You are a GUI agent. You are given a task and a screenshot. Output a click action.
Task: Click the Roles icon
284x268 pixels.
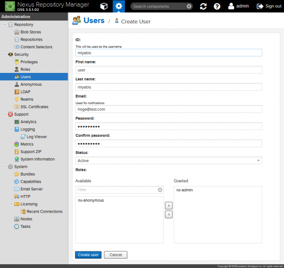[x=17, y=70]
